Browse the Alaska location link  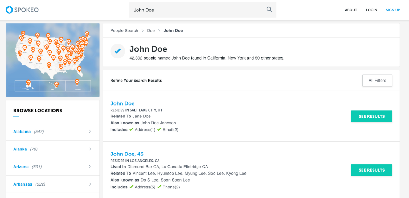point(20,149)
